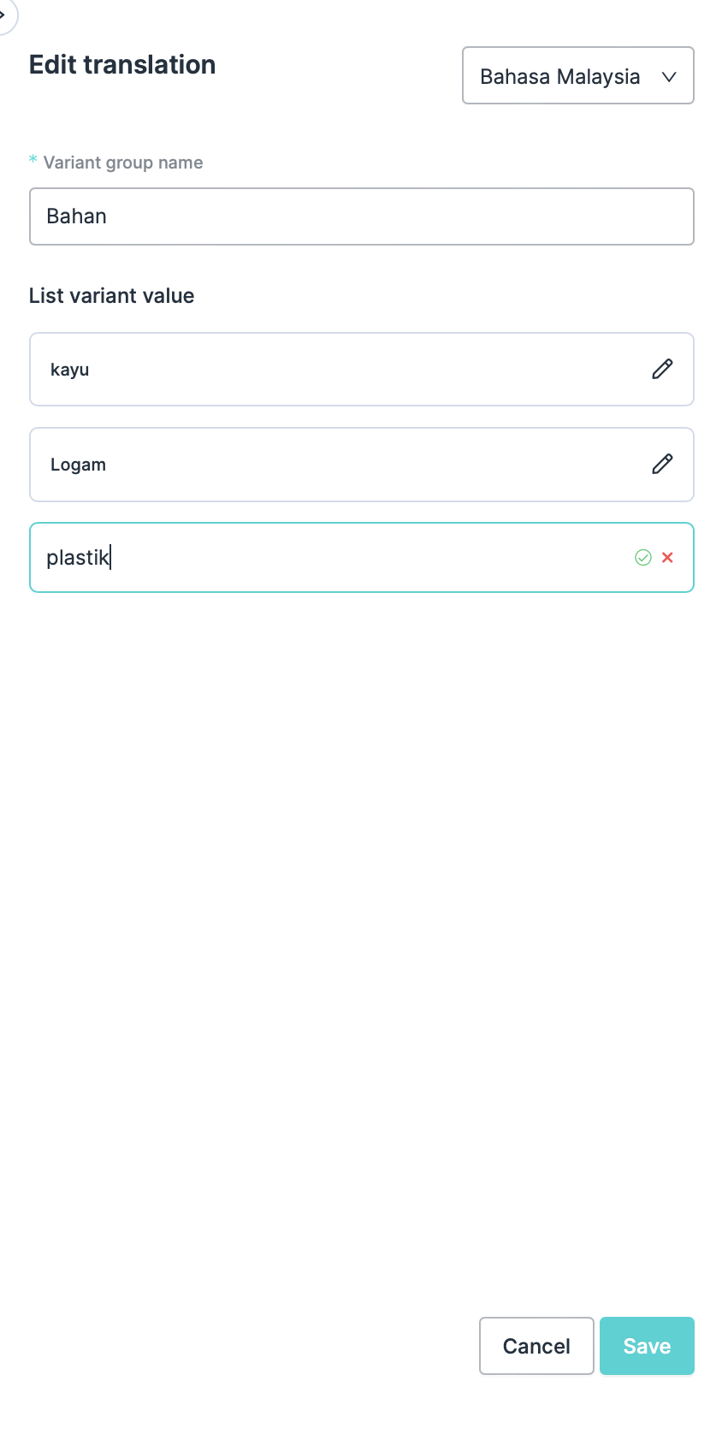Click the required asterisk beside Variant group name
The image size is (722, 1446).
coord(33,160)
